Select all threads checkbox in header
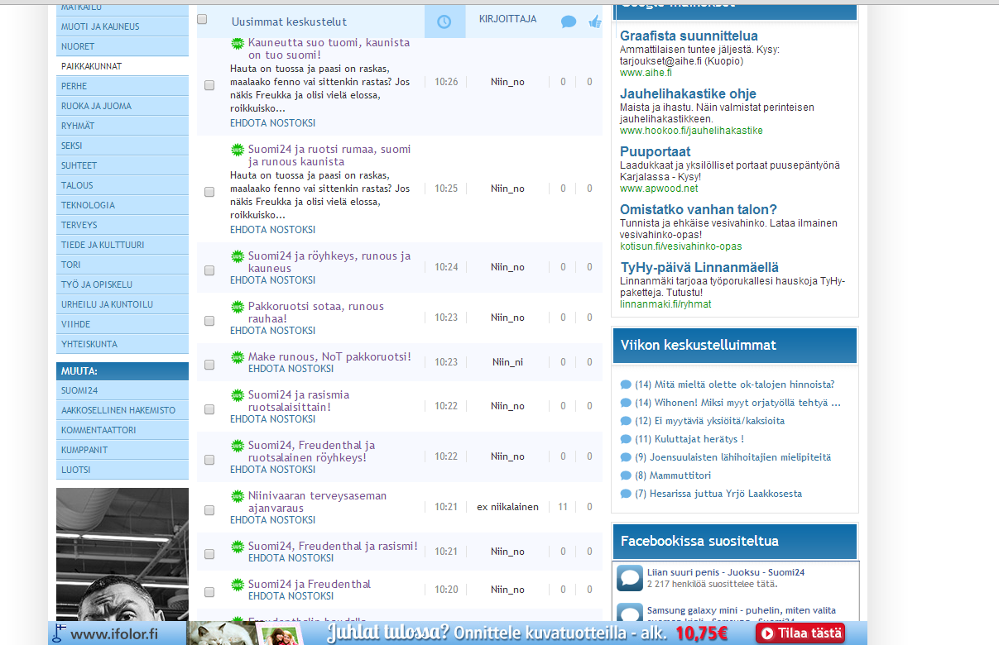The image size is (999, 645). tap(202, 20)
